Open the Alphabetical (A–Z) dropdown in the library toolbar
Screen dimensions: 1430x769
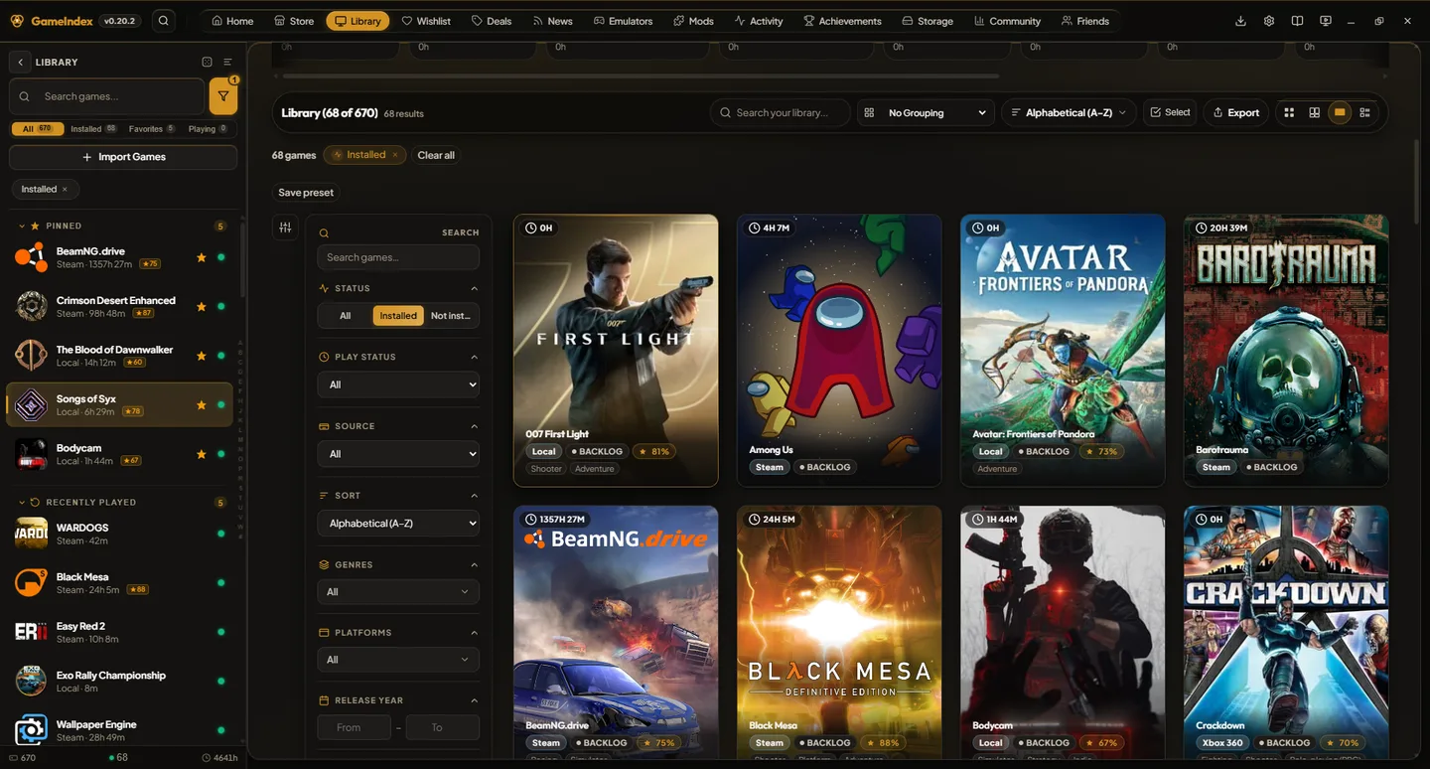[1070, 112]
